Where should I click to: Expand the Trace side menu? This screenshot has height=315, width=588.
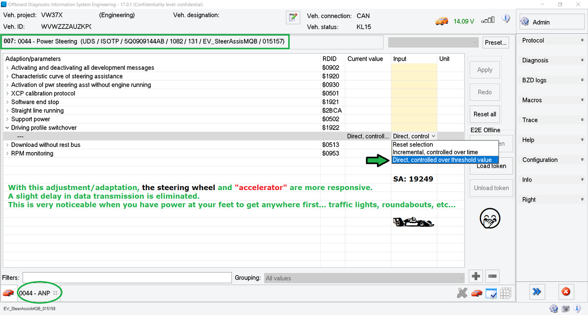pyautogui.click(x=552, y=120)
